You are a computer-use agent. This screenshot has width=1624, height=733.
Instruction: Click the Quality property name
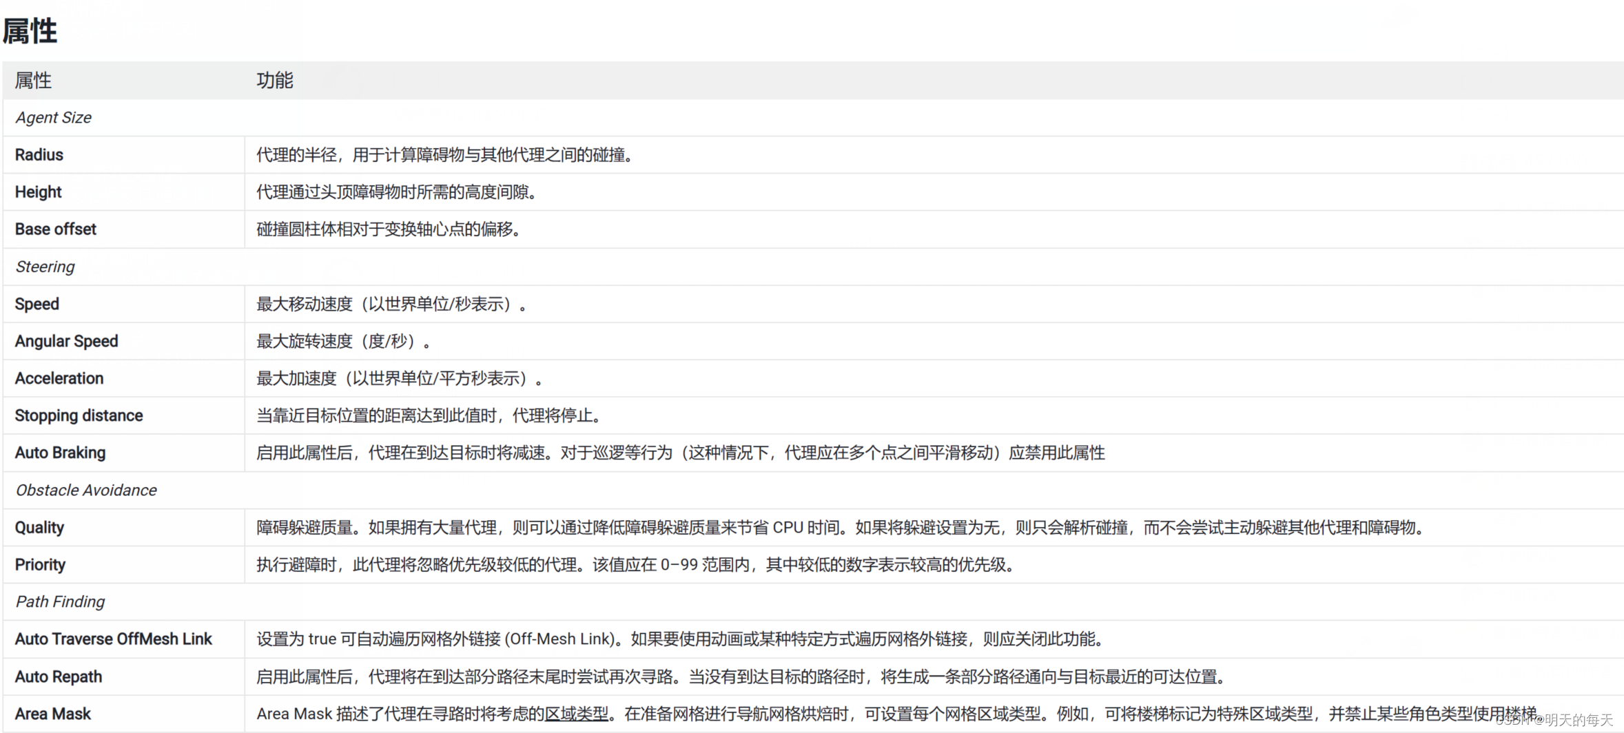[39, 528]
